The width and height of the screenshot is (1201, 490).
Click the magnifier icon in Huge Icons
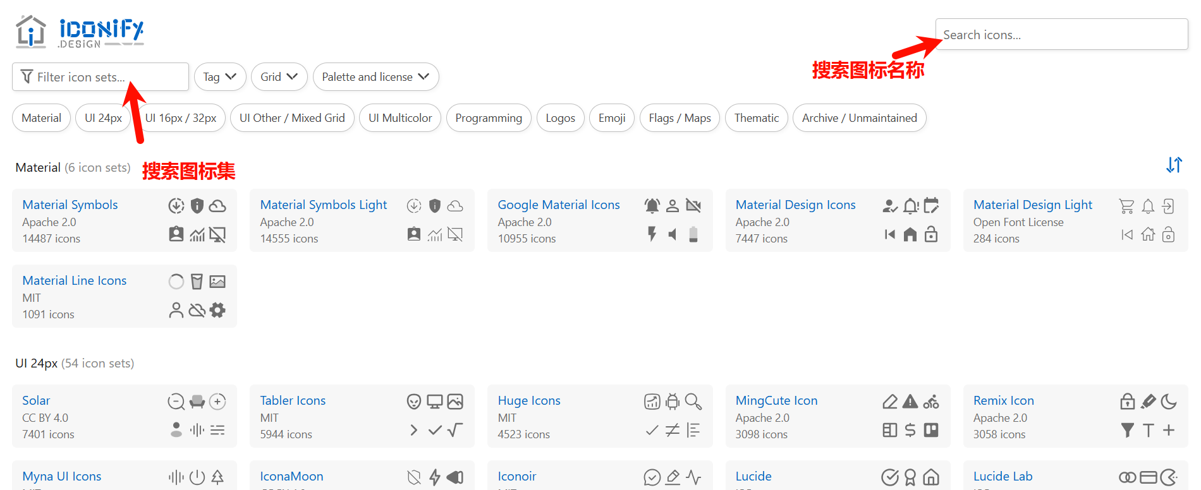point(693,402)
